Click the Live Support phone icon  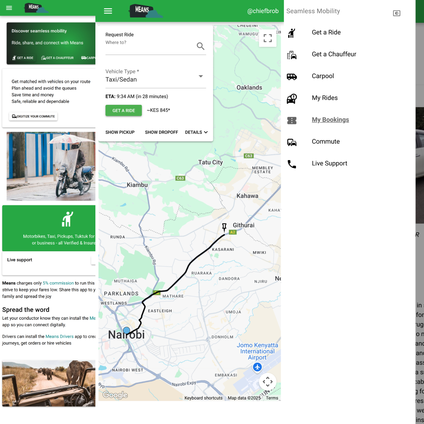tap(292, 164)
